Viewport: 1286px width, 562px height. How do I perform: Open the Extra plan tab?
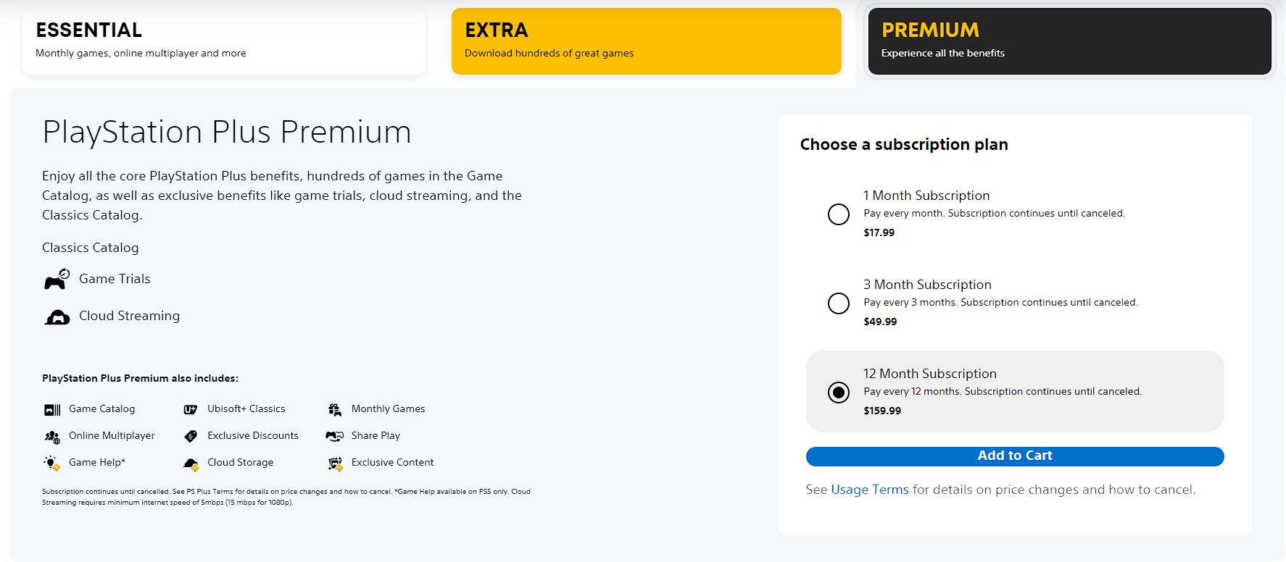pyautogui.click(x=645, y=40)
